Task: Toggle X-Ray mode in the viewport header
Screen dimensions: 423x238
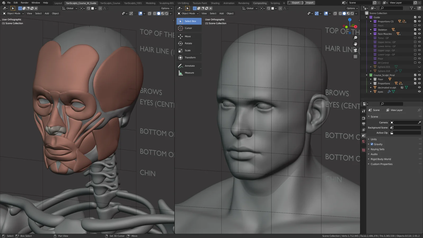Action: click(335, 13)
